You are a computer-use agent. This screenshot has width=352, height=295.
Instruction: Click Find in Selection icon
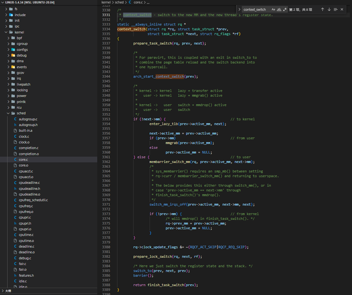pyautogui.click(x=335, y=9)
